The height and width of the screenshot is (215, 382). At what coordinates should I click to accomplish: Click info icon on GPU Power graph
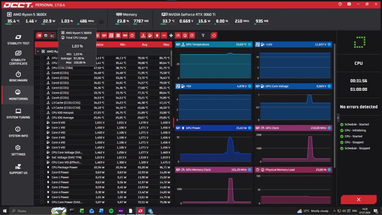pos(249,128)
